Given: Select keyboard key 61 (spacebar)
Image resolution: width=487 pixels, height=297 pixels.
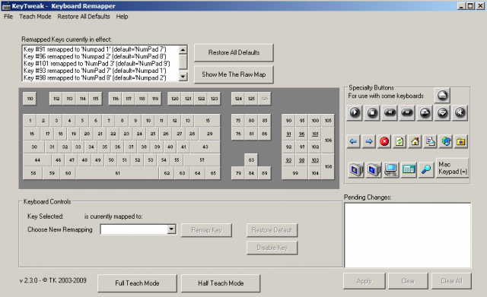Looking at the screenshot, I should [x=117, y=173].
